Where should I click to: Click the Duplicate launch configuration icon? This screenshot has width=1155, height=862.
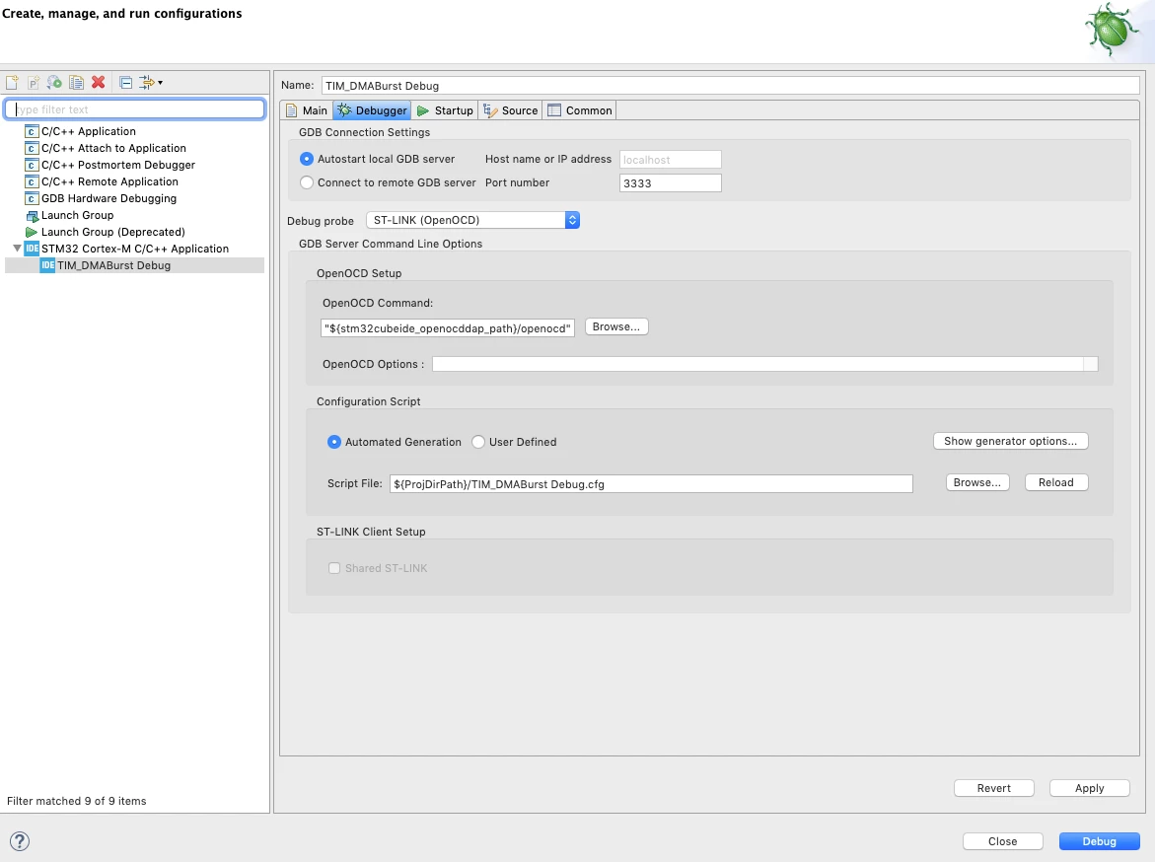[x=76, y=83]
